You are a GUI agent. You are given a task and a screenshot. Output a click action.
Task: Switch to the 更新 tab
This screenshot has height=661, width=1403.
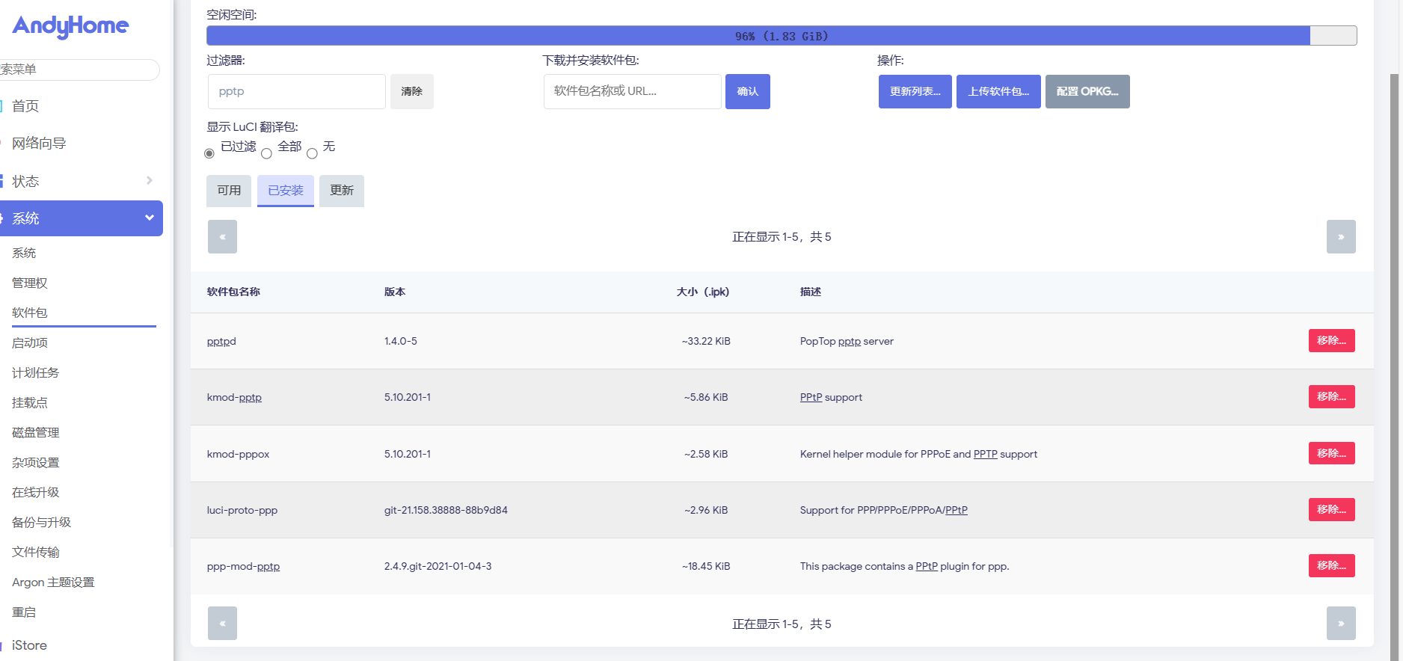(x=342, y=191)
